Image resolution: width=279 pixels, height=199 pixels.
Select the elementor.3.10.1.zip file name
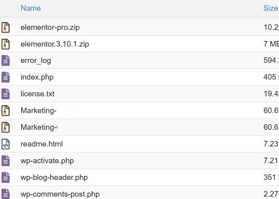click(55, 44)
